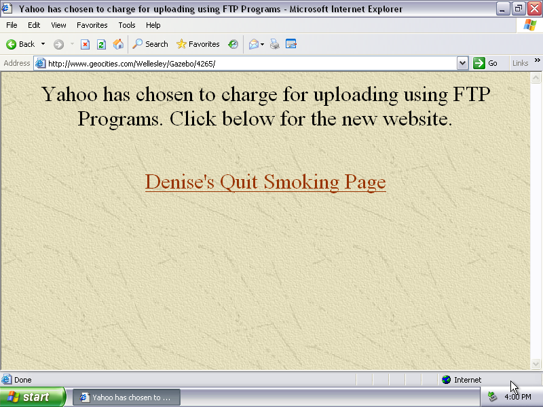The width and height of the screenshot is (543, 407).
Task: Open the Forward history dropdown arrow
Action: 72,44
